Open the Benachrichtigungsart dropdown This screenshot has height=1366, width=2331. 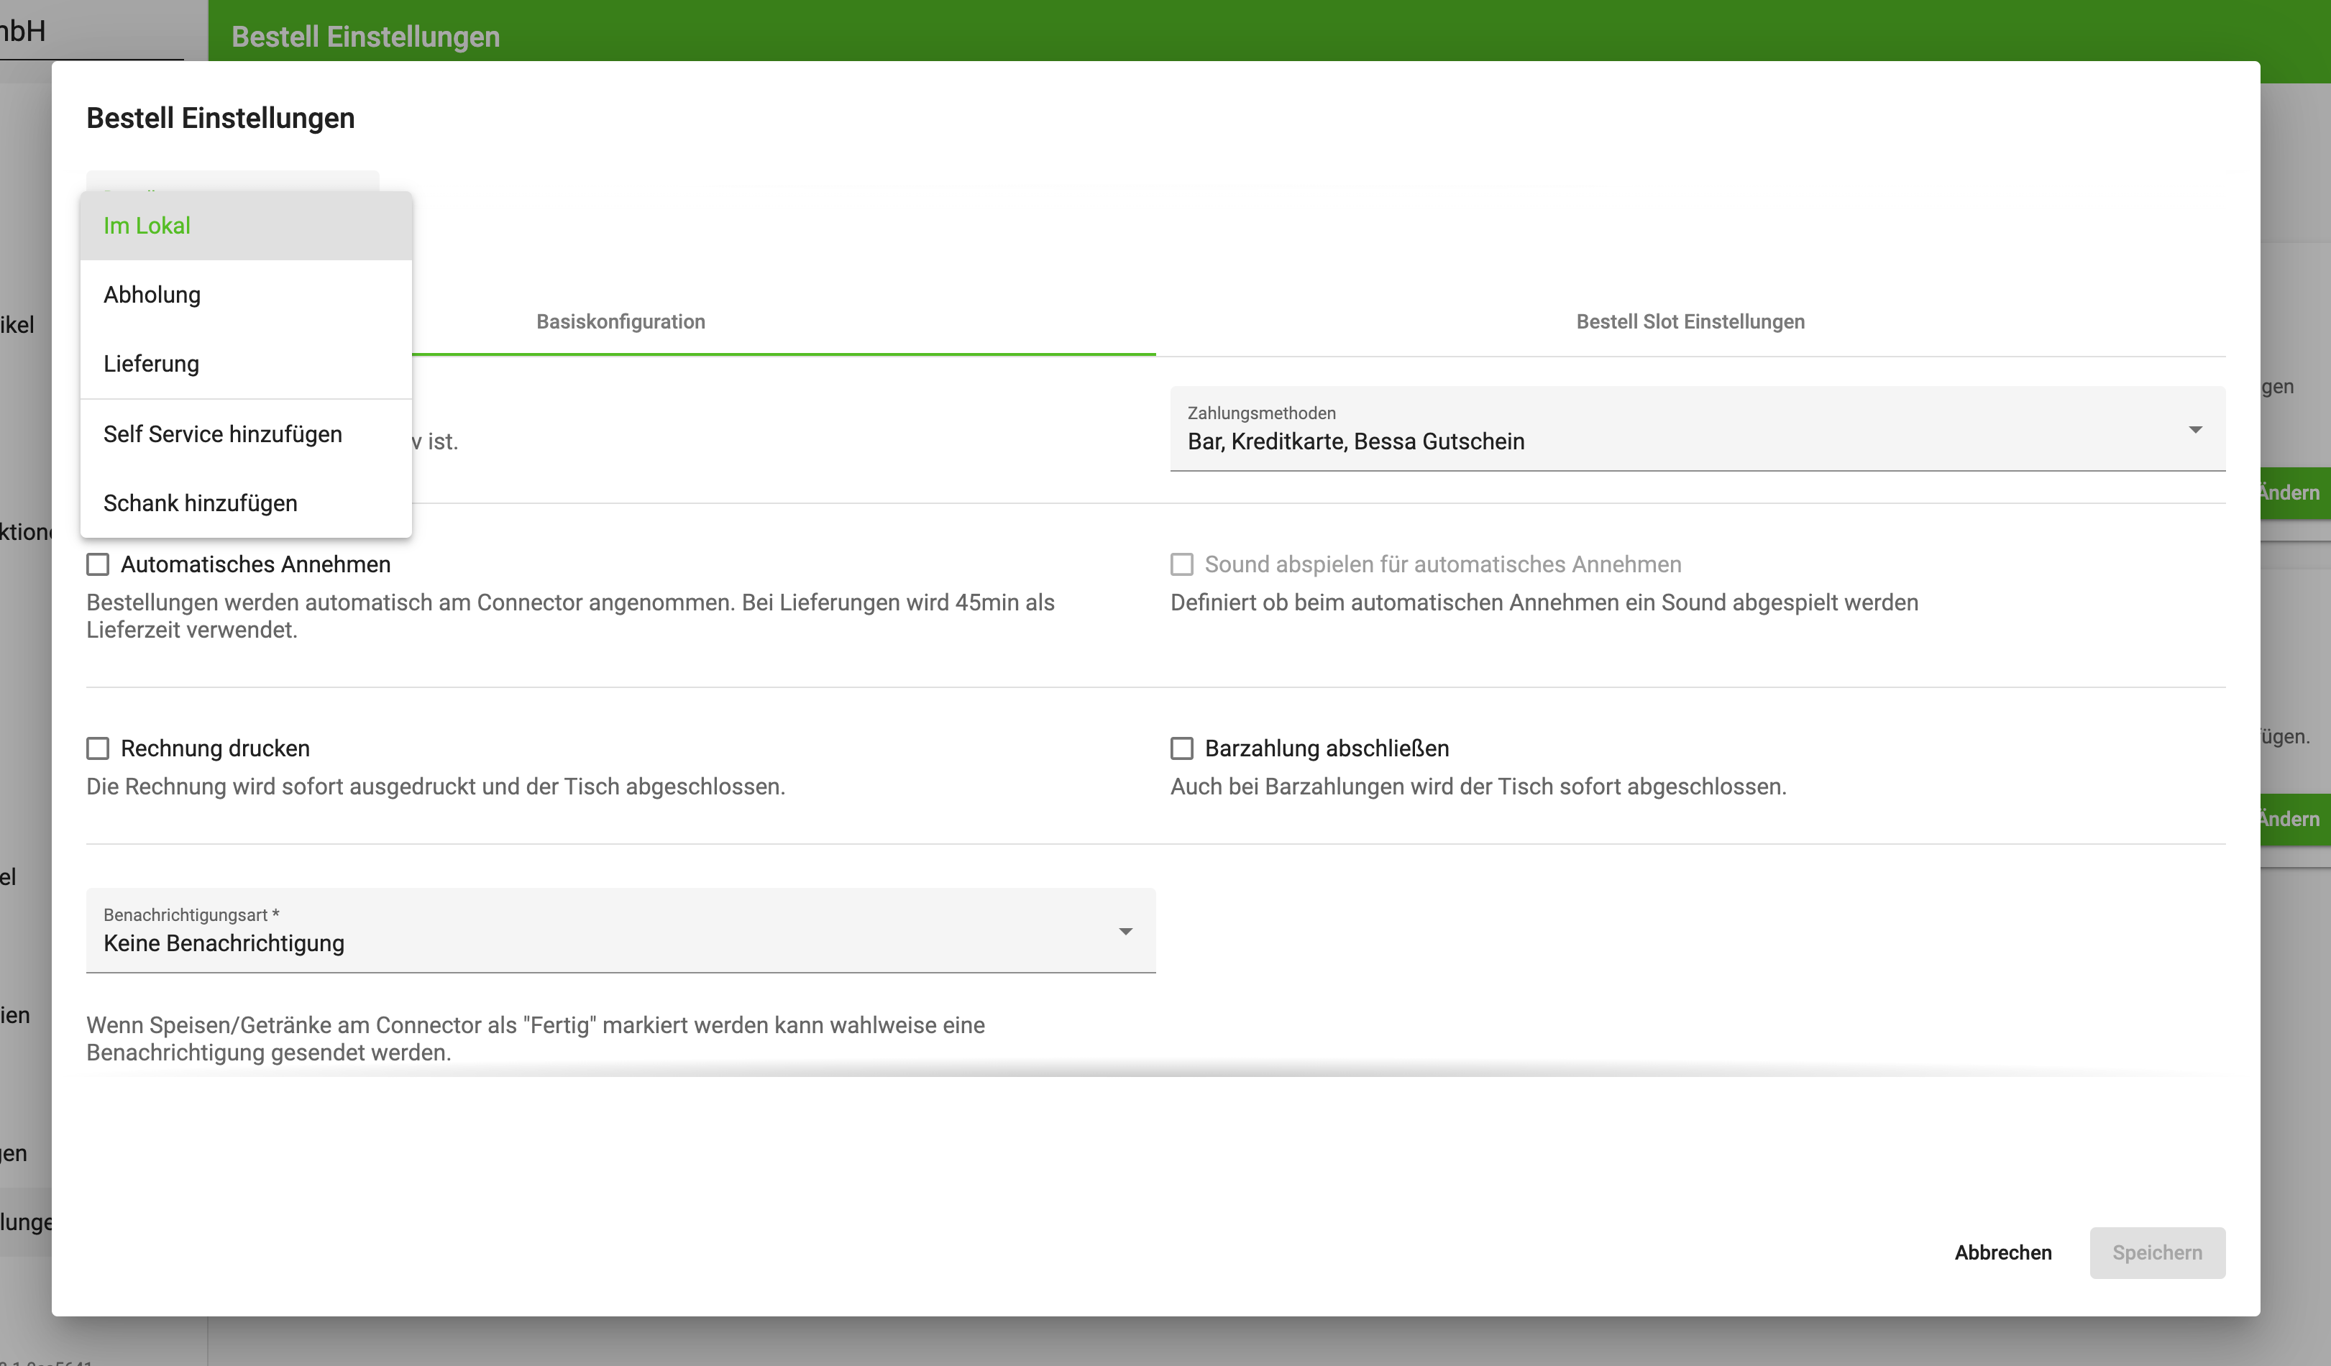point(620,931)
